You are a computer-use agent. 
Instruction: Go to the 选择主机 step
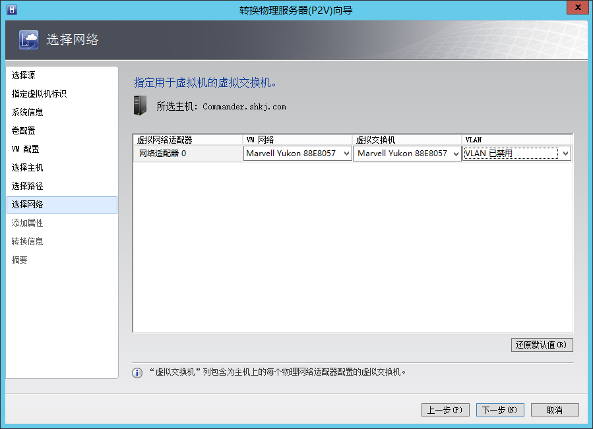point(28,167)
